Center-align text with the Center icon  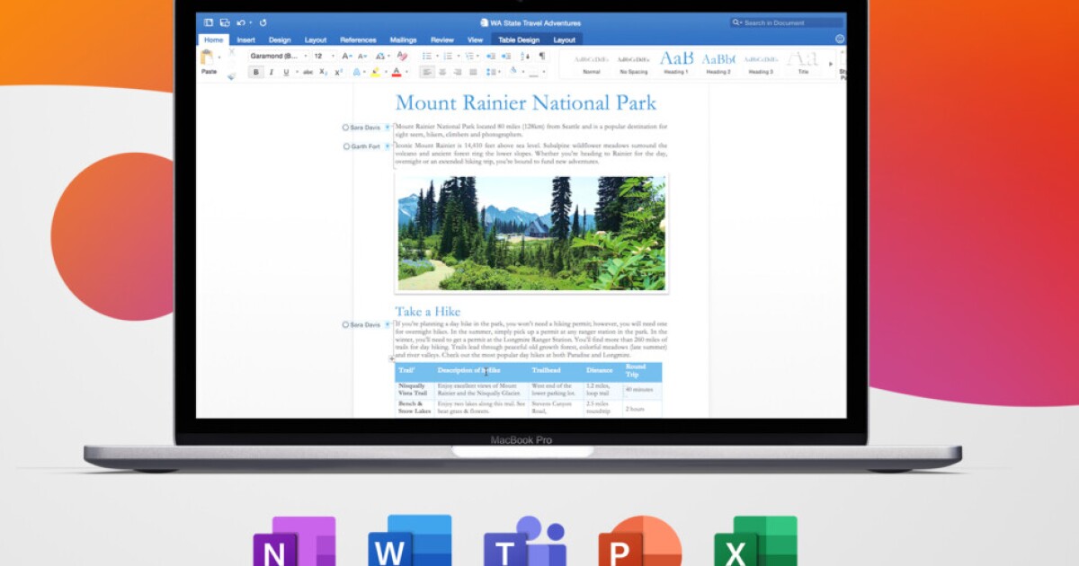[442, 72]
